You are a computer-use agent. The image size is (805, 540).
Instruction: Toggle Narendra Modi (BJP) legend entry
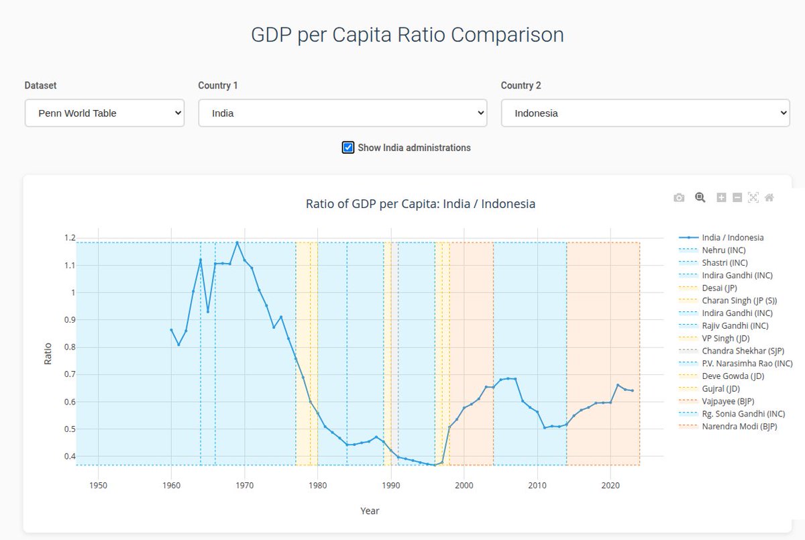click(739, 427)
